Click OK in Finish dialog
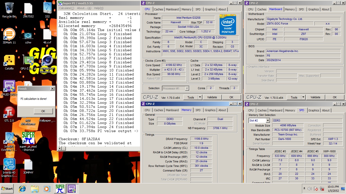 coord(43,111)
